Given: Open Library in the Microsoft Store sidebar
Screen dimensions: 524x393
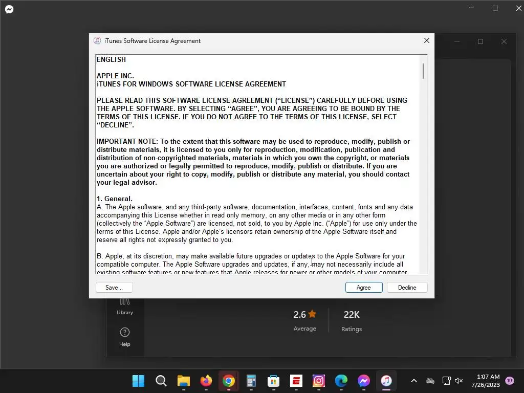Looking at the screenshot, I should click(x=125, y=306).
